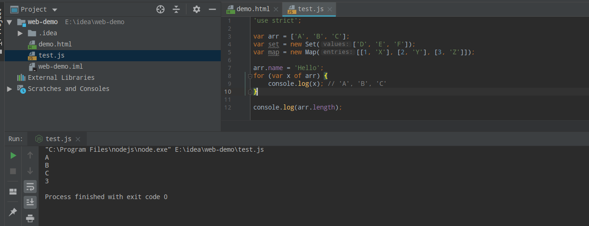The image size is (589, 226).
Task: Click 'arr.name' on line 7
Action: click(268, 68)
